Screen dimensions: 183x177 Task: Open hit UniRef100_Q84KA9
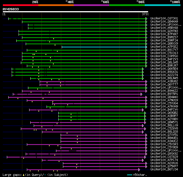click(x=164, y=21)
